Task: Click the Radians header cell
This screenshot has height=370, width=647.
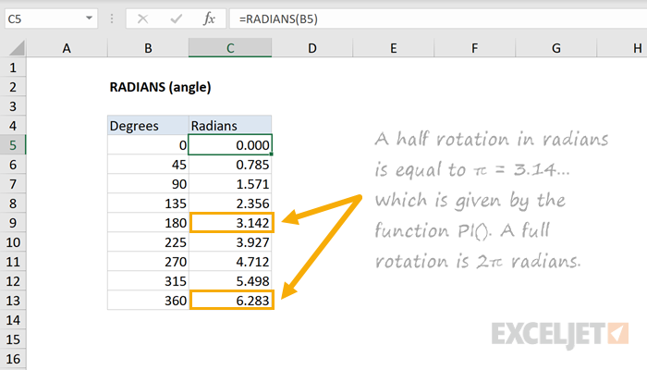Action: tap(231, 125)
